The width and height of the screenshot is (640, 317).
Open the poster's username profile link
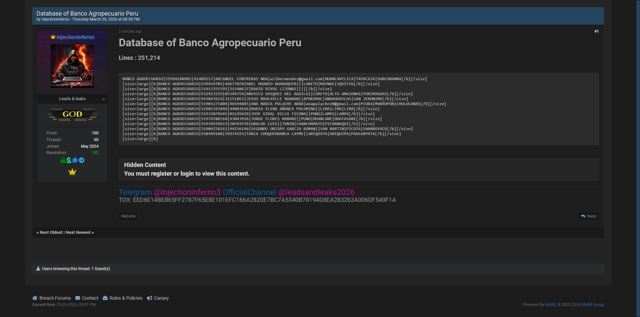pyautogui.click(x=75, y=37)
